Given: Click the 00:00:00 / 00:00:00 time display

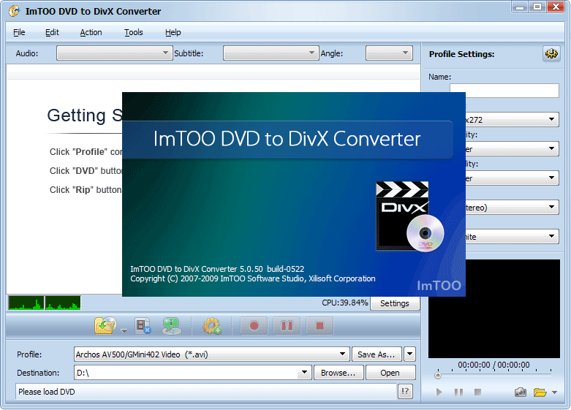Looking at the screenshot, I should (x=494, y=365).
